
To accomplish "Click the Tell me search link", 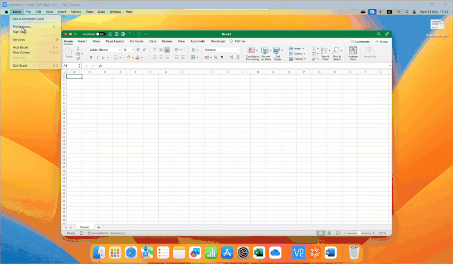I will click(x=238, y=41).
